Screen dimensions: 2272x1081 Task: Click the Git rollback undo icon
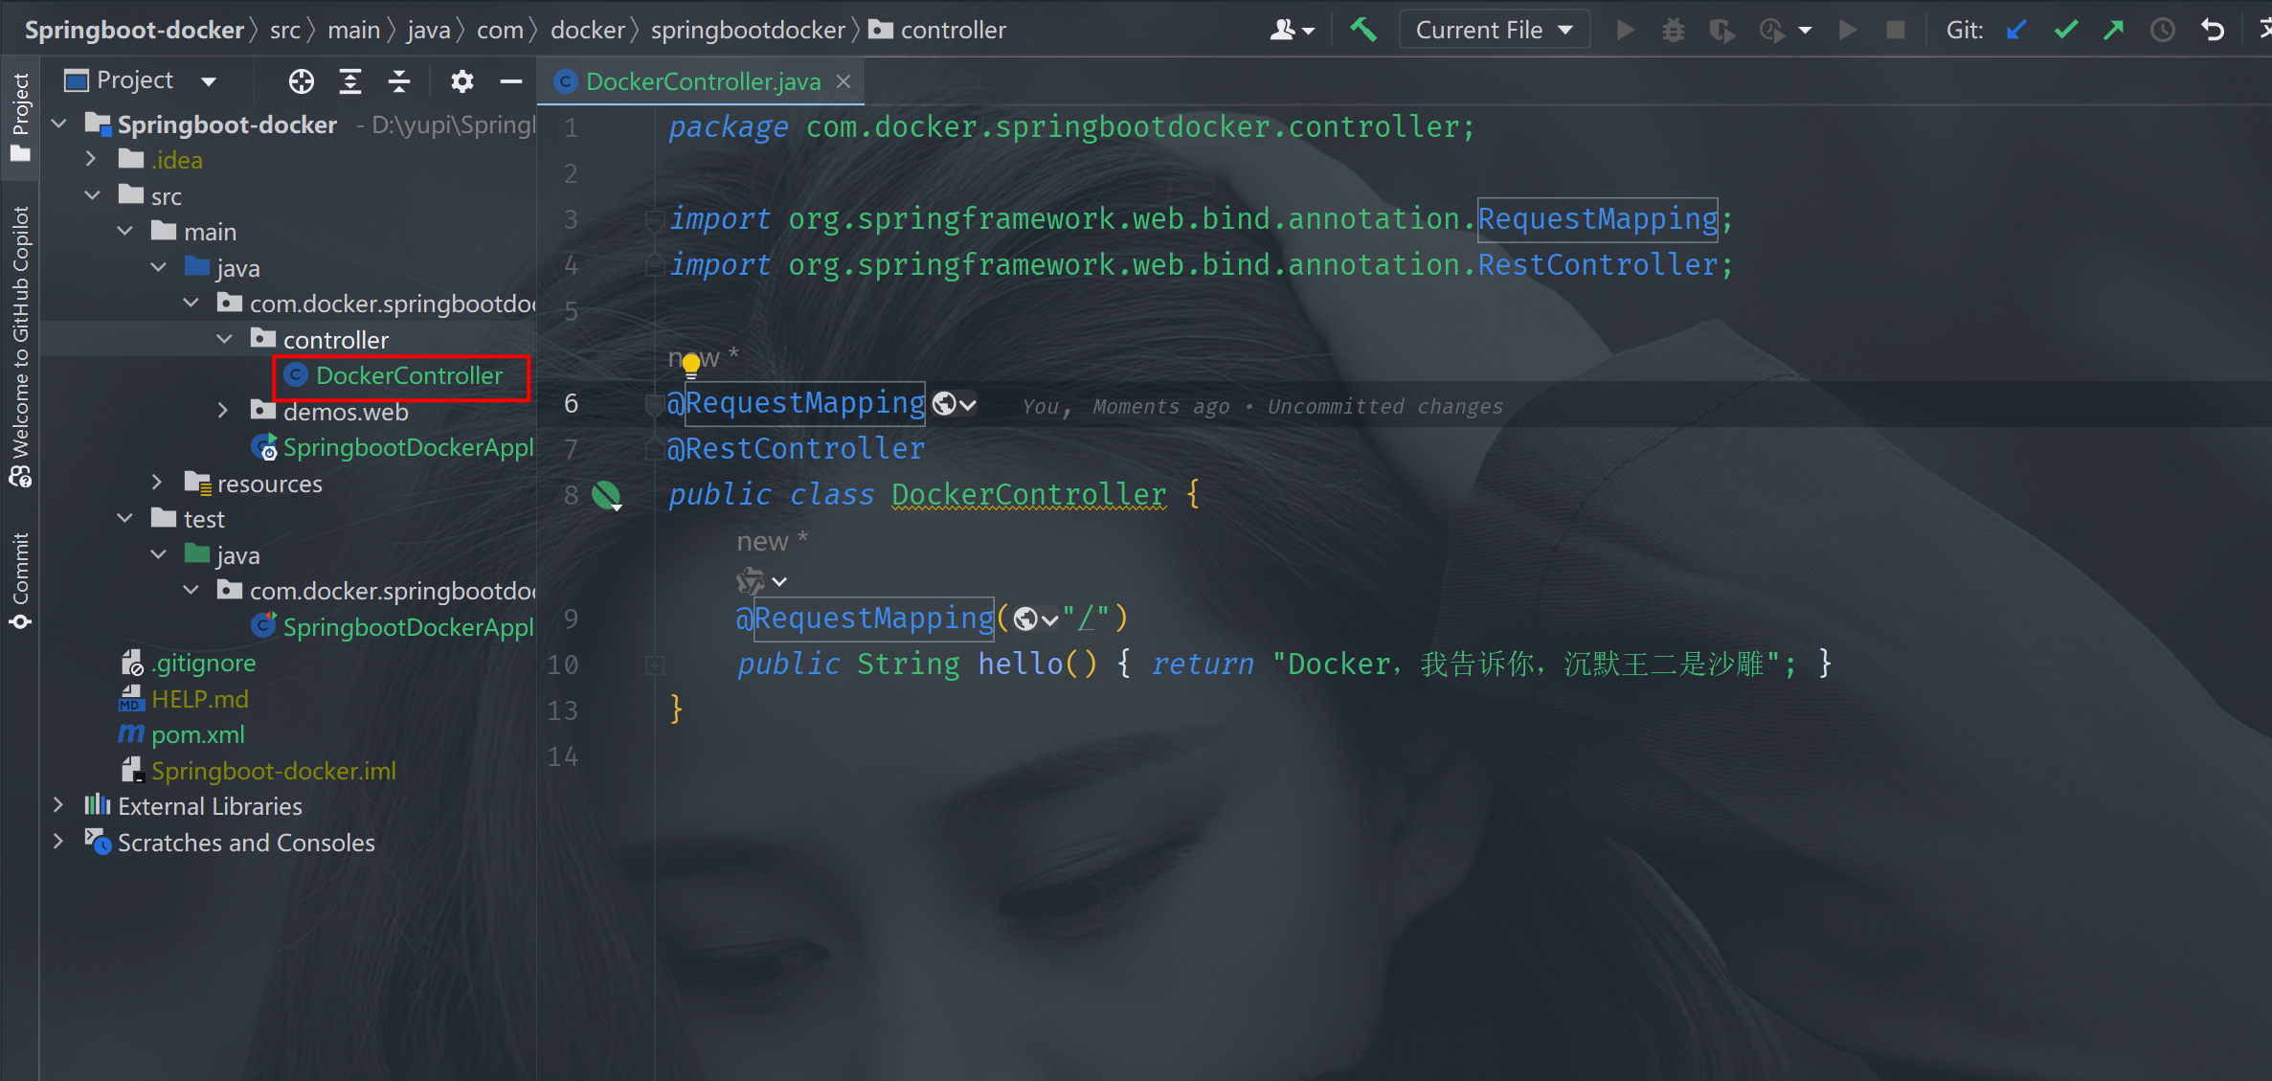pos(2213,30)
